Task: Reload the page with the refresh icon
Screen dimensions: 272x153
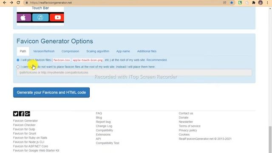Action: (18, 3)
